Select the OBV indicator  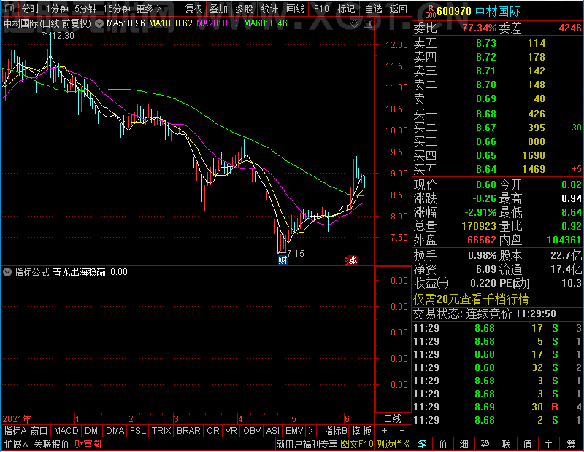point(252,431)
